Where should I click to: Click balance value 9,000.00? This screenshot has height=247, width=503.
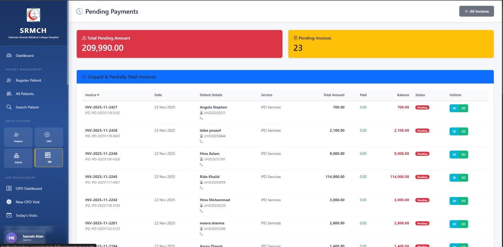click(402, 154)
